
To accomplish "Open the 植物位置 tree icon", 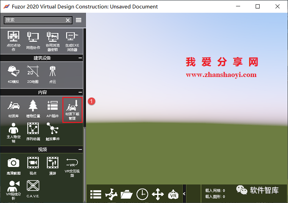I will pos(33,109).
